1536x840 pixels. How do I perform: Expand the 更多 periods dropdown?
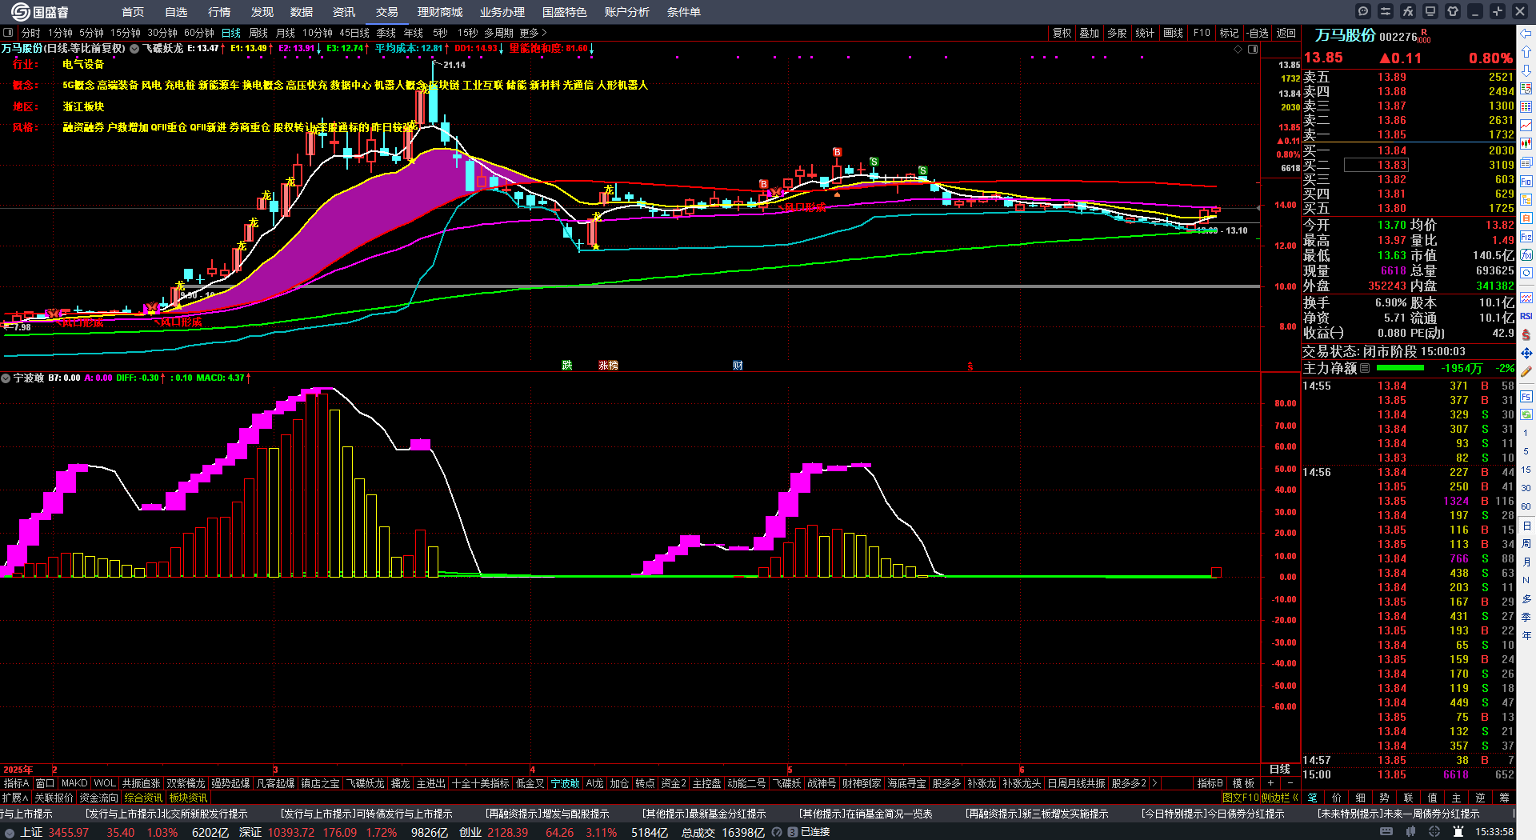click(533, 33)
